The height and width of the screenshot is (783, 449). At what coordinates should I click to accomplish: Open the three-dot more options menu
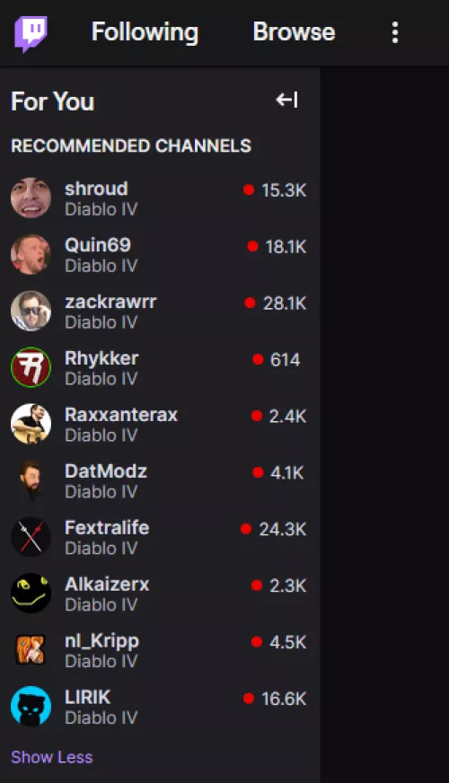[395, 32]
